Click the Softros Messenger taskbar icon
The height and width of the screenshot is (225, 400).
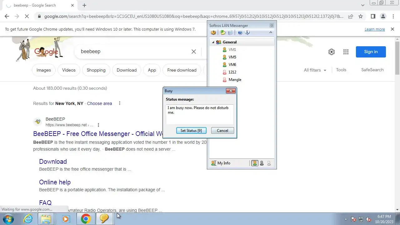(x=104, y=219)
